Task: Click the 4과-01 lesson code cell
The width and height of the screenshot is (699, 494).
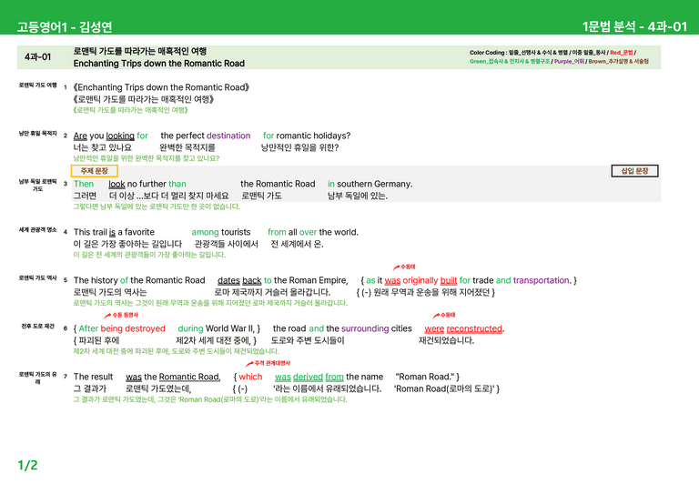Action: point(38,57)
